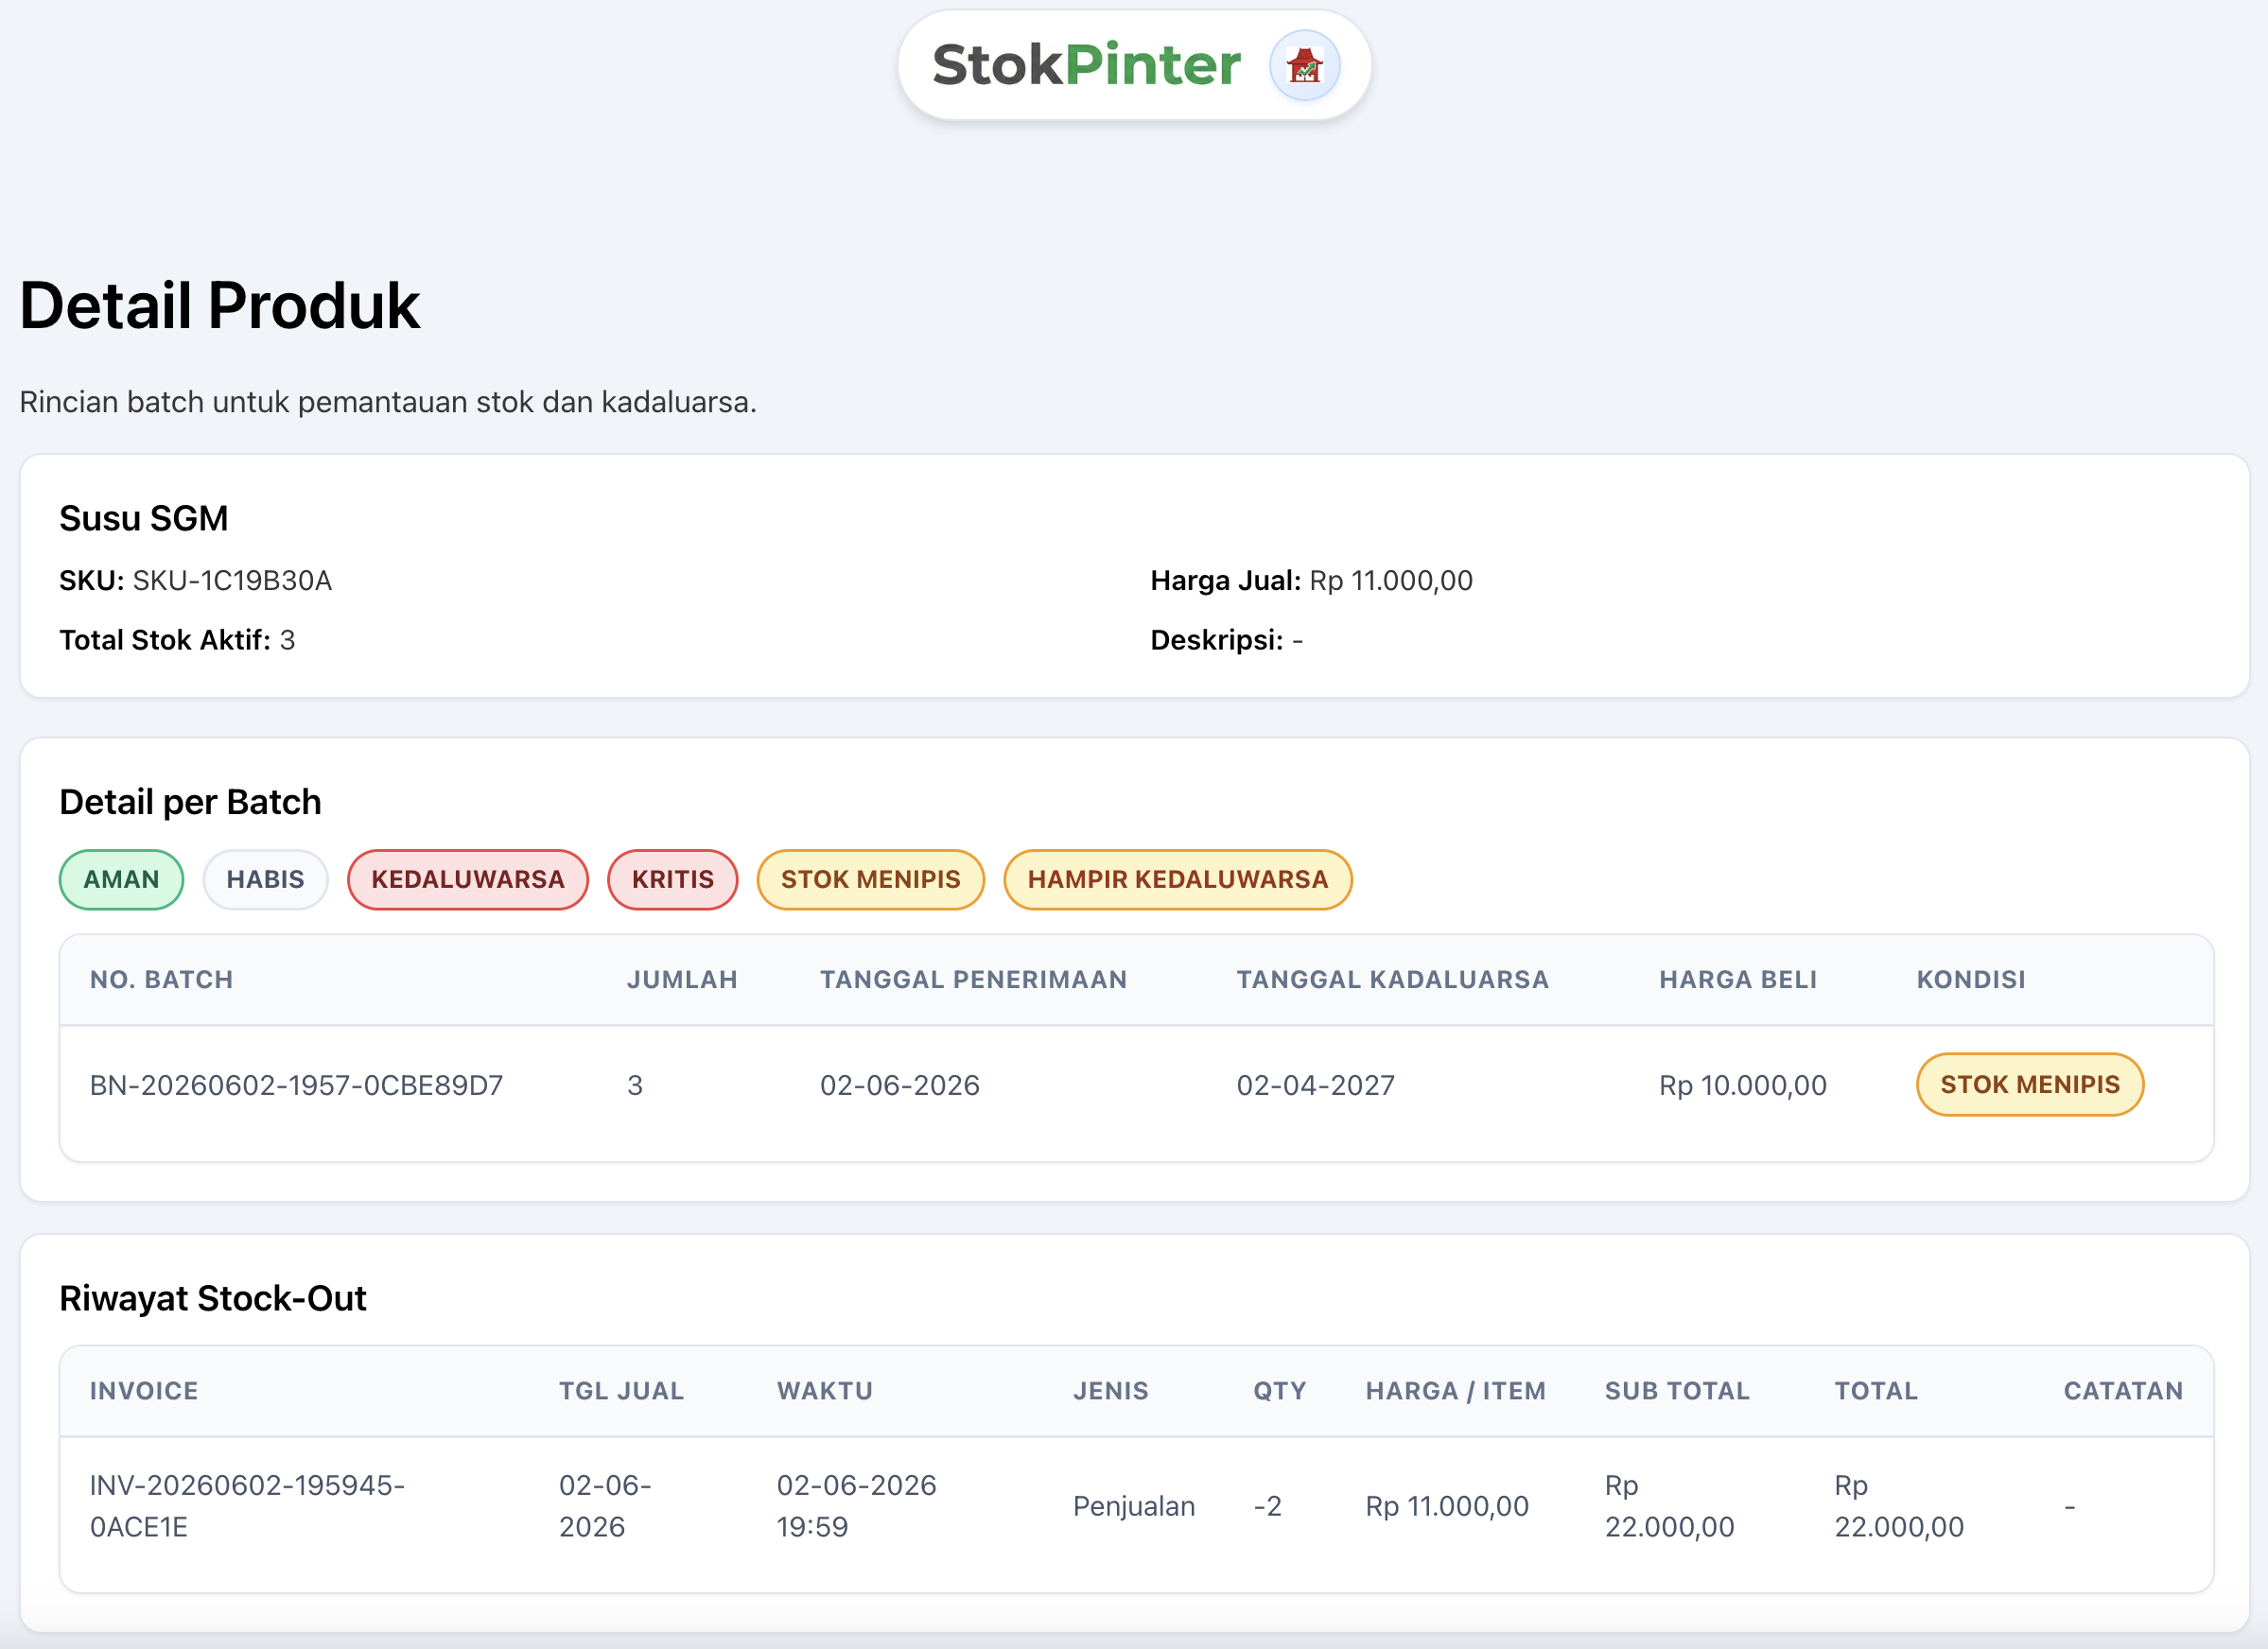The width and height of the screenshot is (2268, 1649).
Task: Click the Riwayat Stock-Out section heading
Action: pos(212,1298)
